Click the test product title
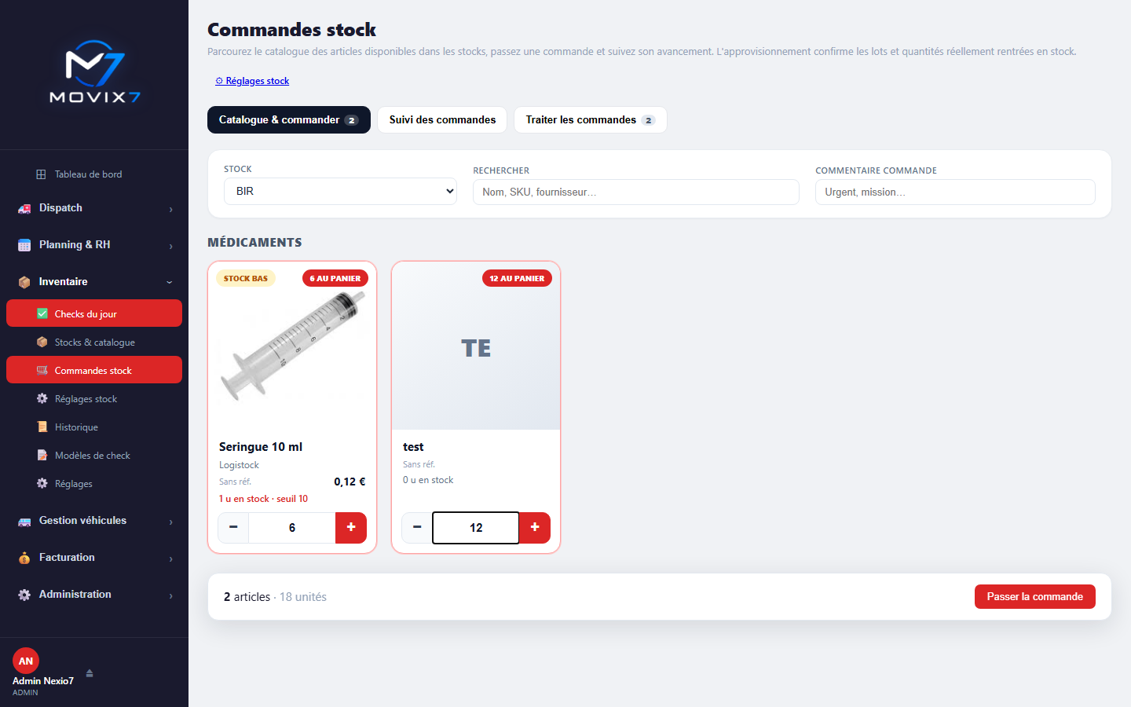This screenshot has width=1131, height=707. click(x=413, y=446)
